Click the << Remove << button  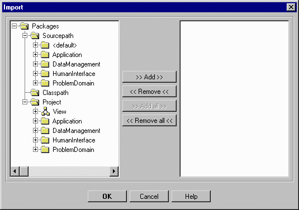coord(149,92)
